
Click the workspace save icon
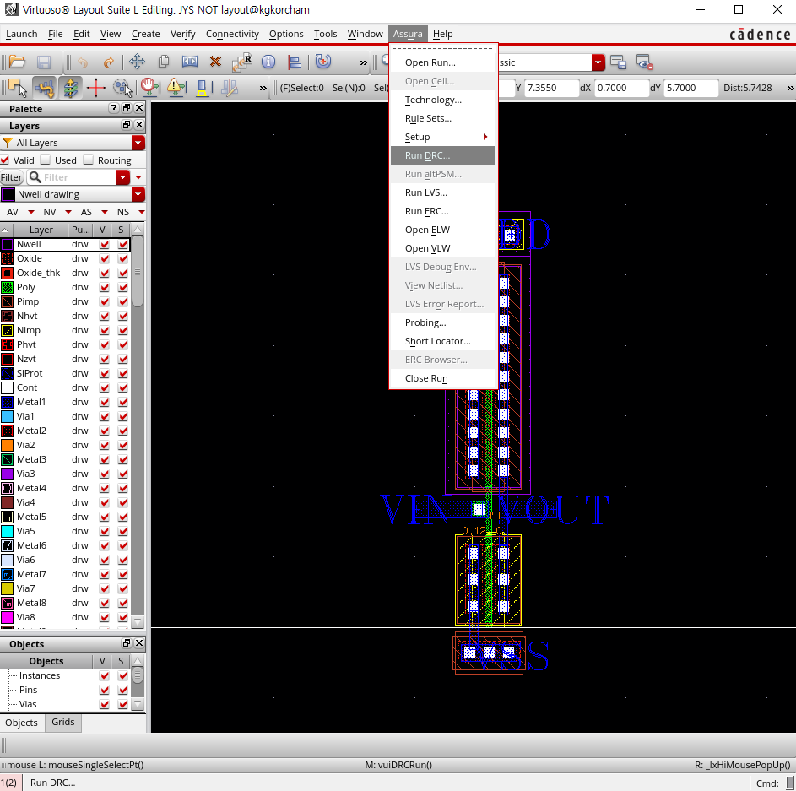point(618,62)
